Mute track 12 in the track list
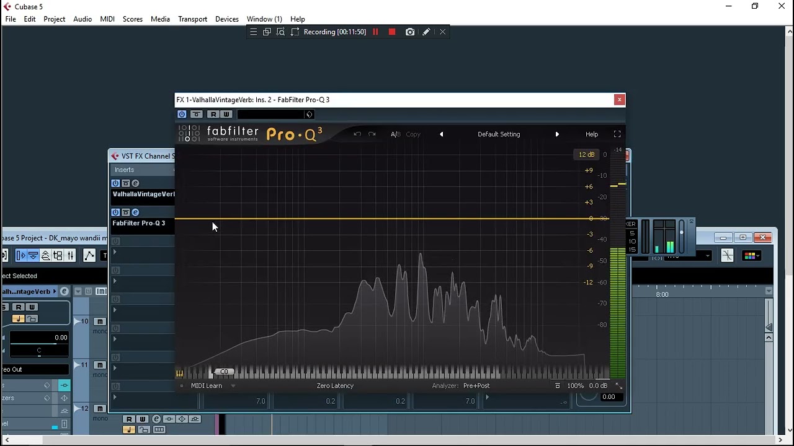The width and height of the screenshot is (794, 446). [99, 409]
